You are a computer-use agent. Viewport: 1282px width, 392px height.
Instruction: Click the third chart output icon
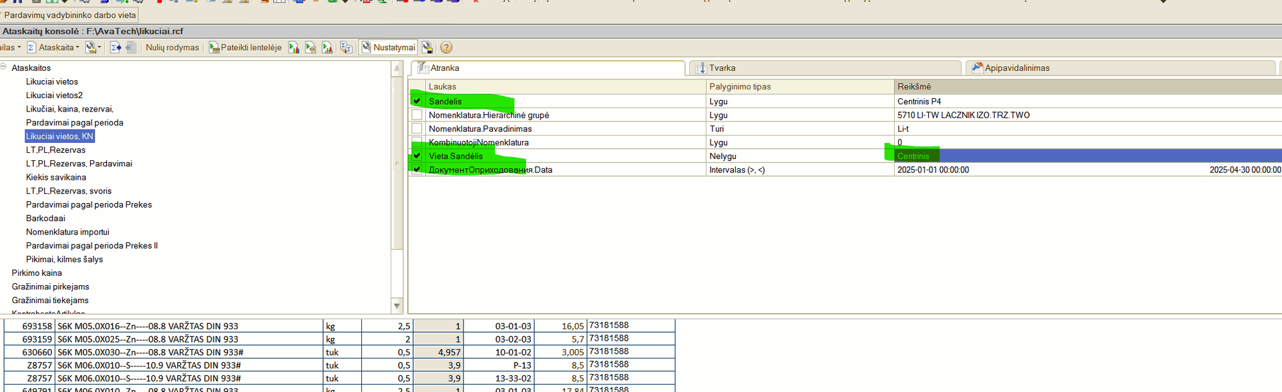[327, 47]
